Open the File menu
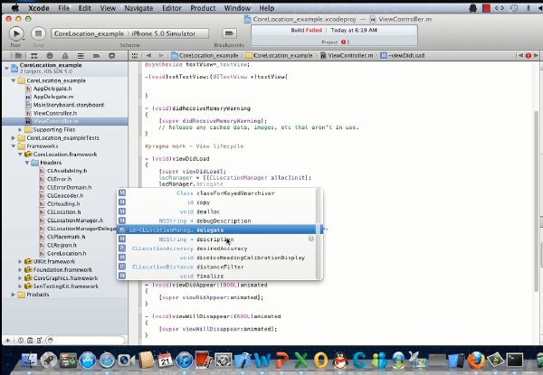 tap(63, 8)
